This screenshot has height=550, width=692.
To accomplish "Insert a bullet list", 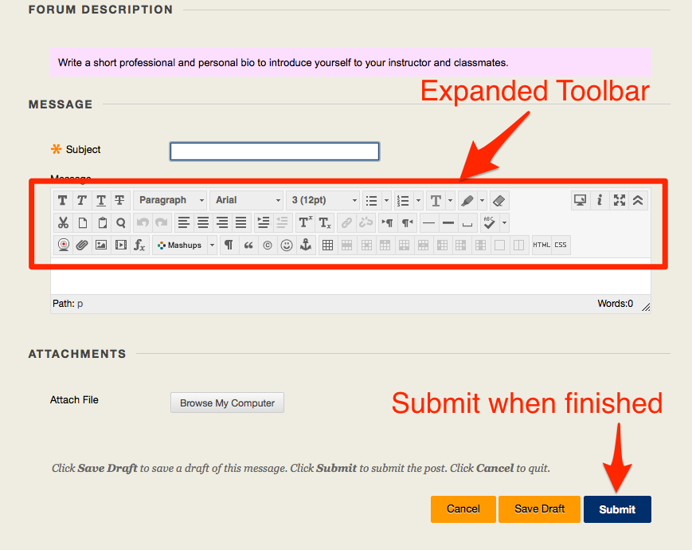I will pyautogui.click(x=372, y=201).
